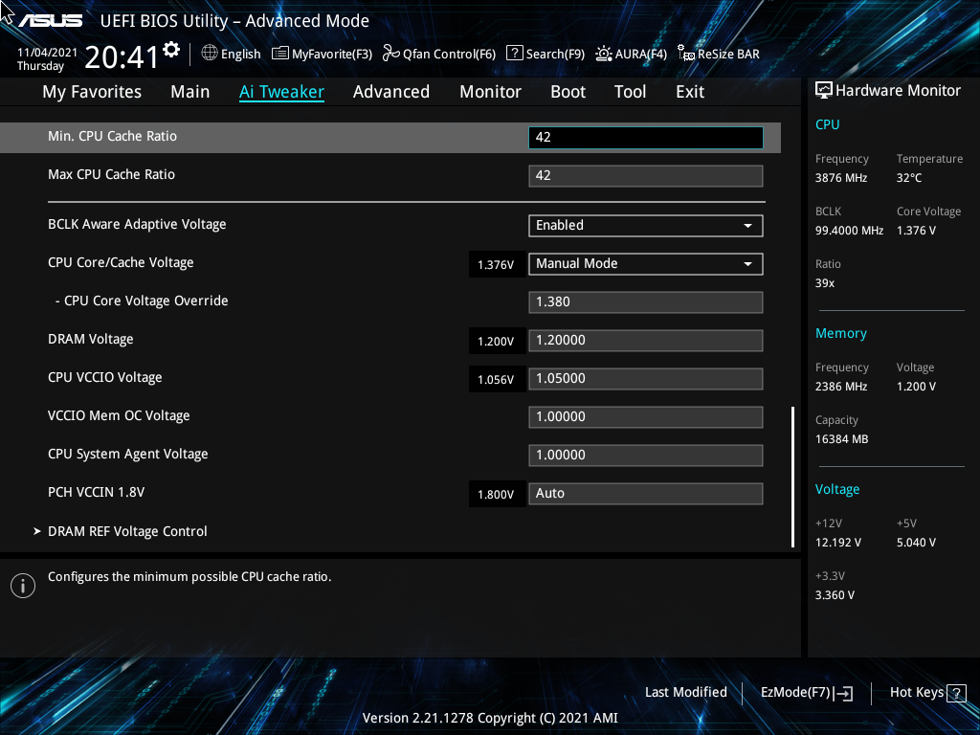Select the BCLK Aware Adaptive Voltage label
The image size is (980, 735).
(x=137, y=224)
